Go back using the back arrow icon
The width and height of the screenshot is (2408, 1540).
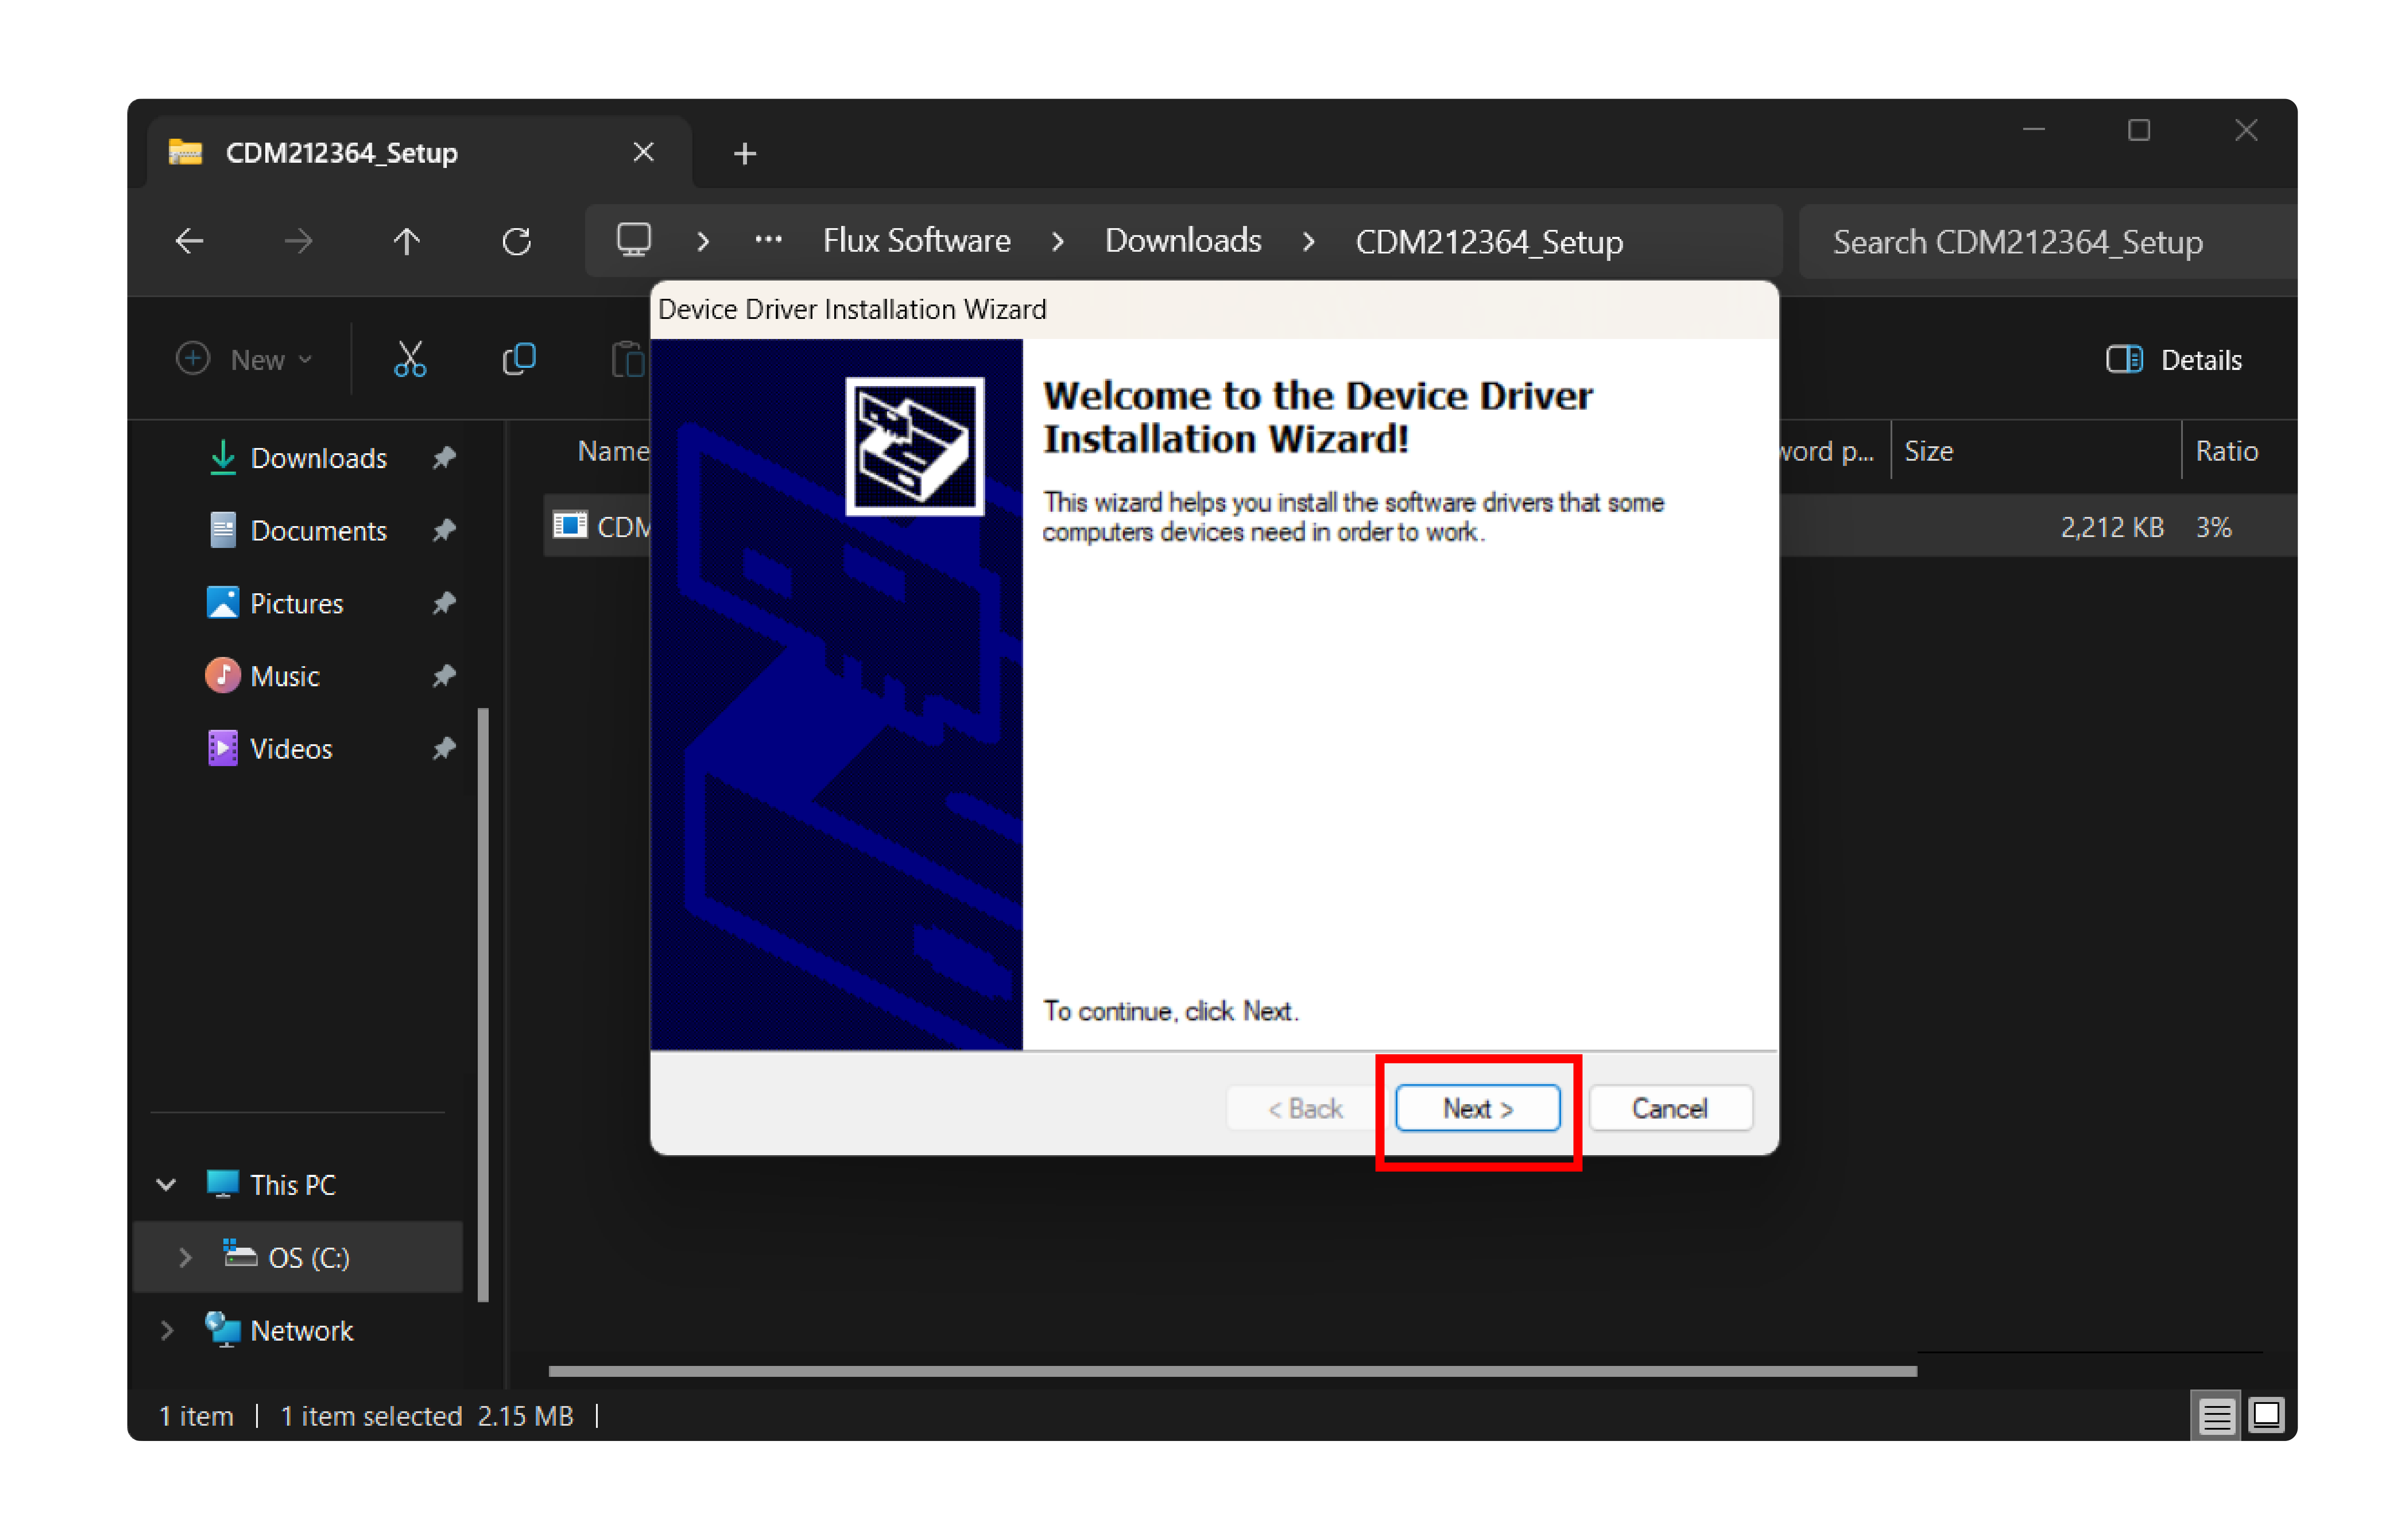pos(189,241)
